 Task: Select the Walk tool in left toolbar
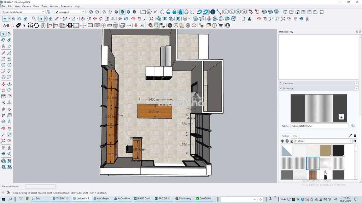[10, 148]
